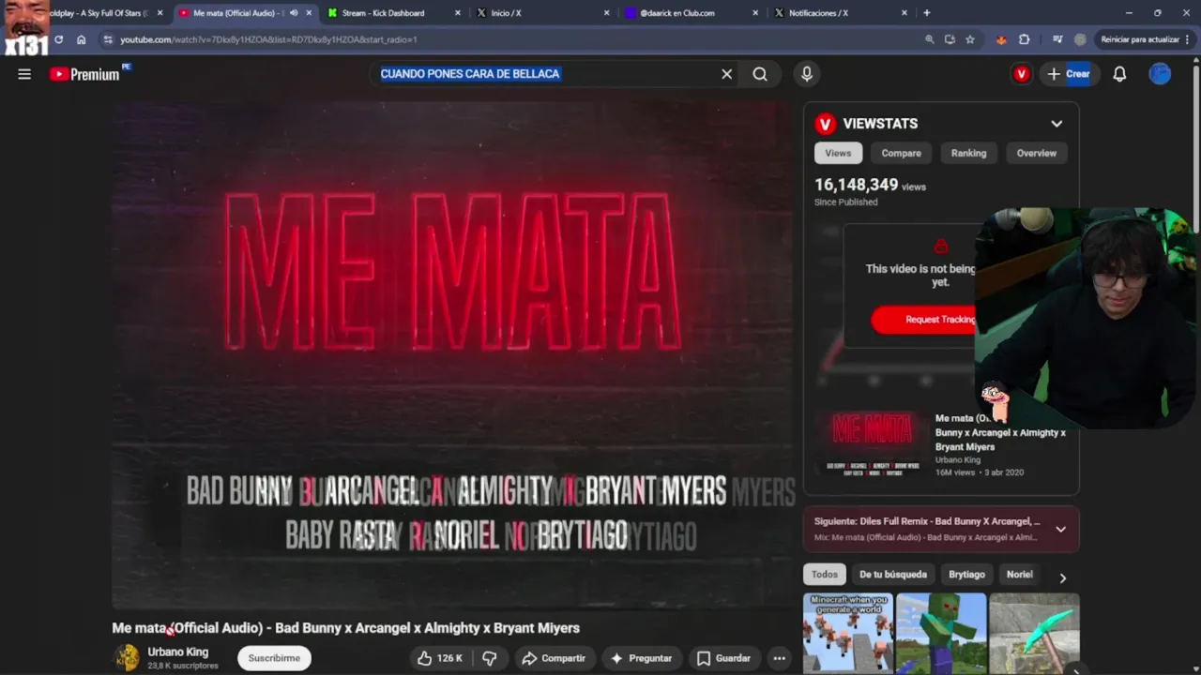The image size is (1201, 675).
Task: Switch to @daarick en Club.com tab
Action: pyautogui.click(x=677, y=13)
